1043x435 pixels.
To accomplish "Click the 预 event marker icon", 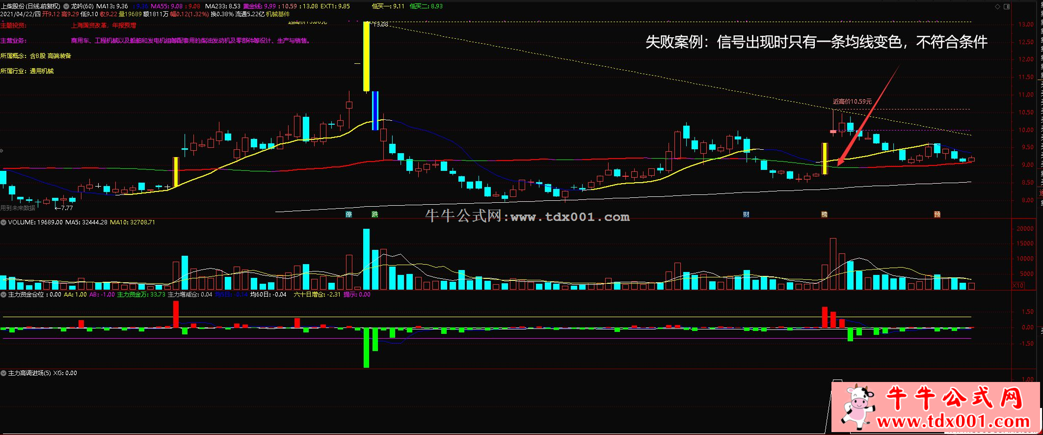I will click(x=937, y=215).
